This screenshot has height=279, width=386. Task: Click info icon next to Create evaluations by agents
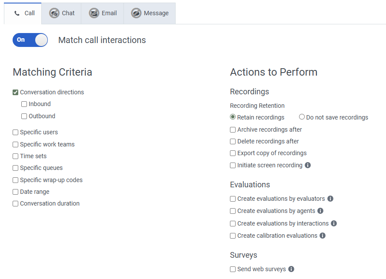tap(320, 211)
